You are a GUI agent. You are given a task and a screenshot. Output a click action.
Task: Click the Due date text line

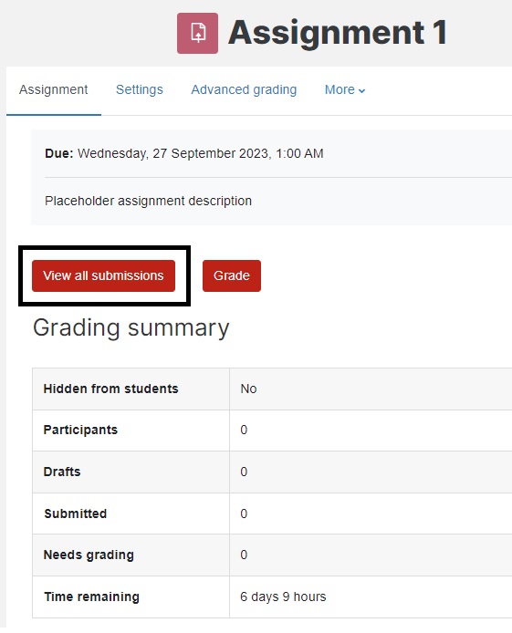coord(184,153)
